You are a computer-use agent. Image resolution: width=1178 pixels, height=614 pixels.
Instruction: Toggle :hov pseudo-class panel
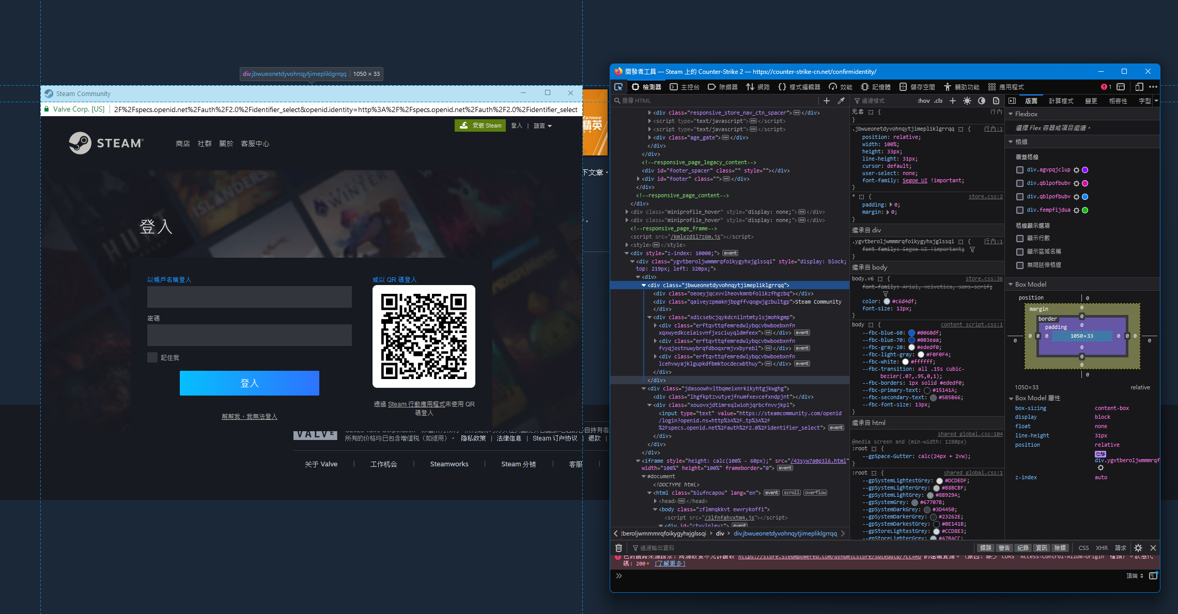[x=924, y=101]
